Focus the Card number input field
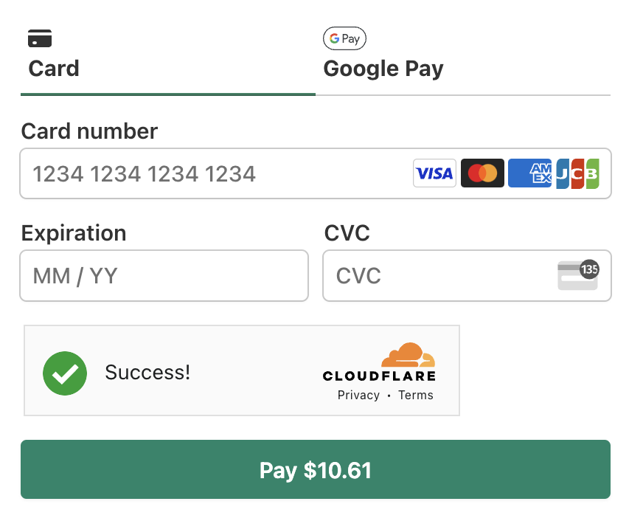The height and width of the screenshot is (521, 643). pyautogui.click(x=316, y=173)
